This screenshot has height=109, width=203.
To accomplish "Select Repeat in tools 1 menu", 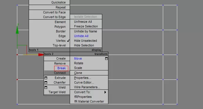I will (61, 7).
